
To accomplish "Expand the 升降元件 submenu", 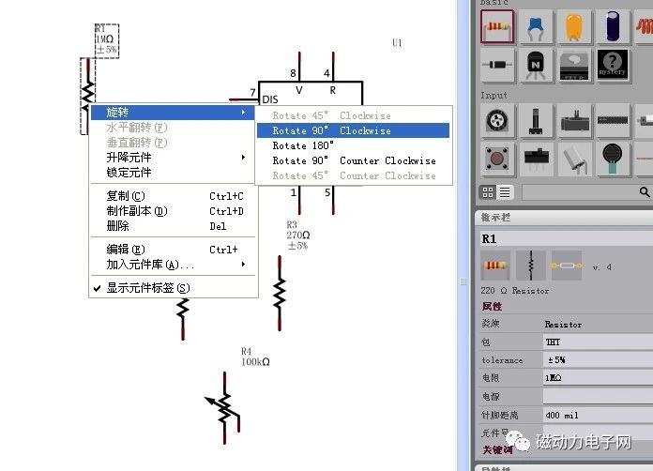I will tap(174, 158).
